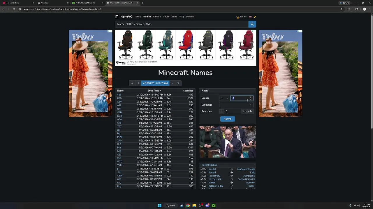373x209 pixels.
Task: Go to last page double-right arrow
Action: click(x=178, y=83)
